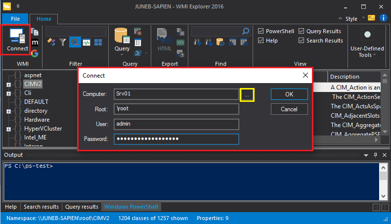Click the query list table icon

(137, 43)
